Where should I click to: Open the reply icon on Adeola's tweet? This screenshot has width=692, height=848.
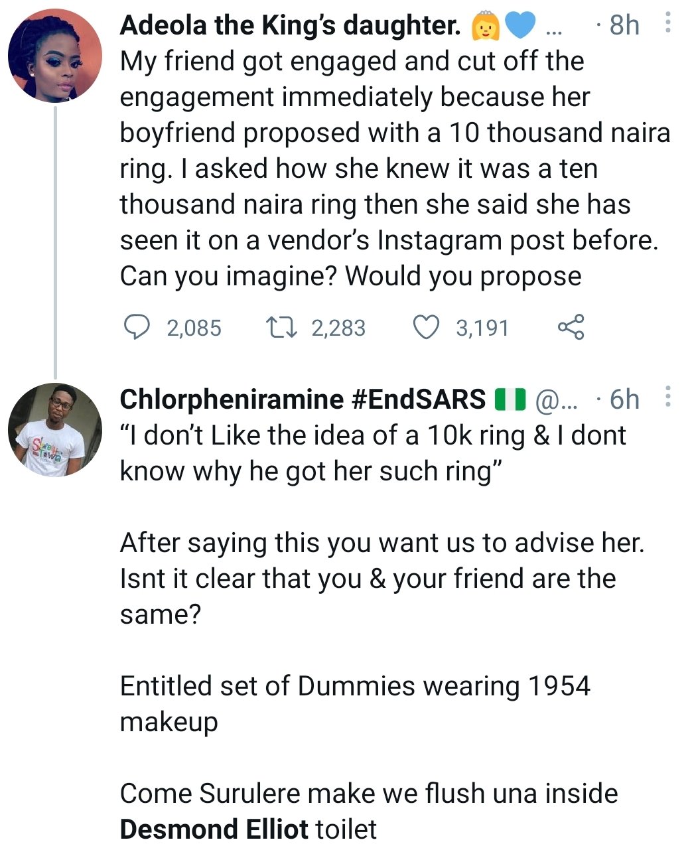(x=137, y=327)
